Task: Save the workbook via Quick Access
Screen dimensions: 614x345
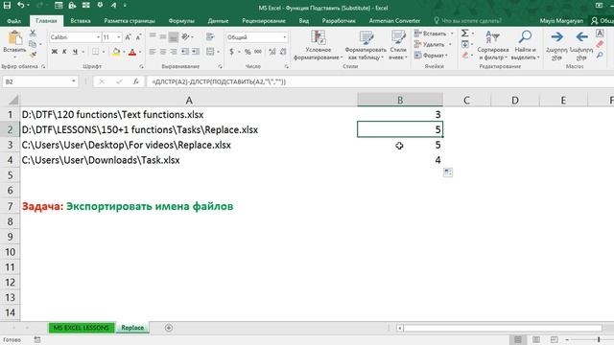Action: coord(7,6)
